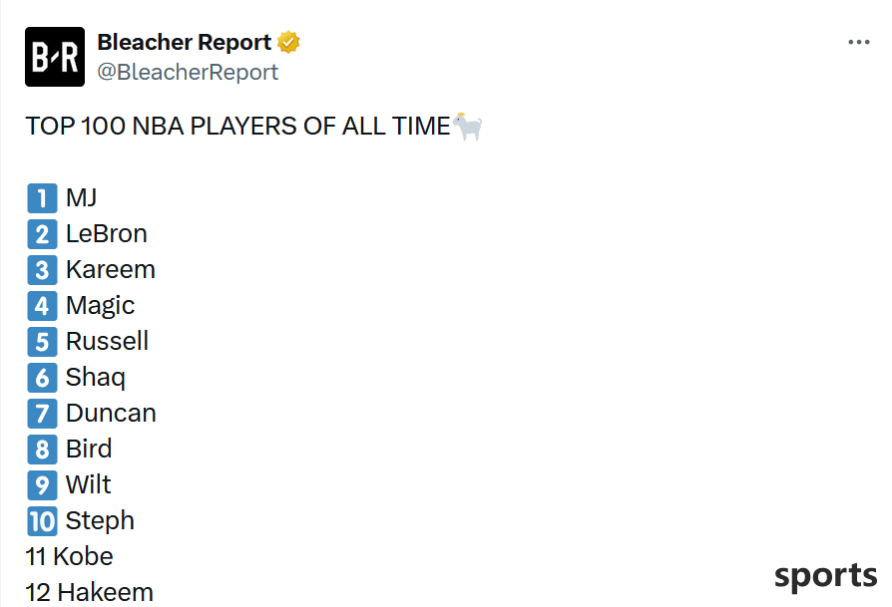Click the '12 Hakeem' list entry
892x607 pixels.
coord(90,592)
